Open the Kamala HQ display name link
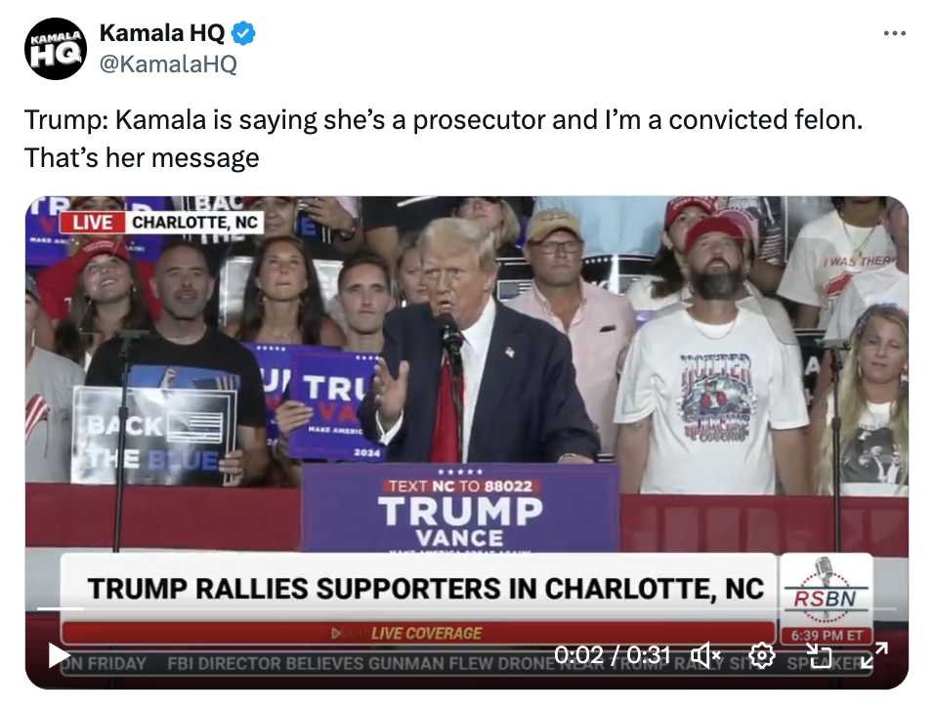 [162, 33]
